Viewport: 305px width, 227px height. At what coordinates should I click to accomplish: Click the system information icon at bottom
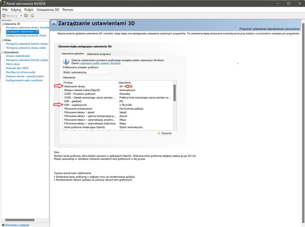3,225
